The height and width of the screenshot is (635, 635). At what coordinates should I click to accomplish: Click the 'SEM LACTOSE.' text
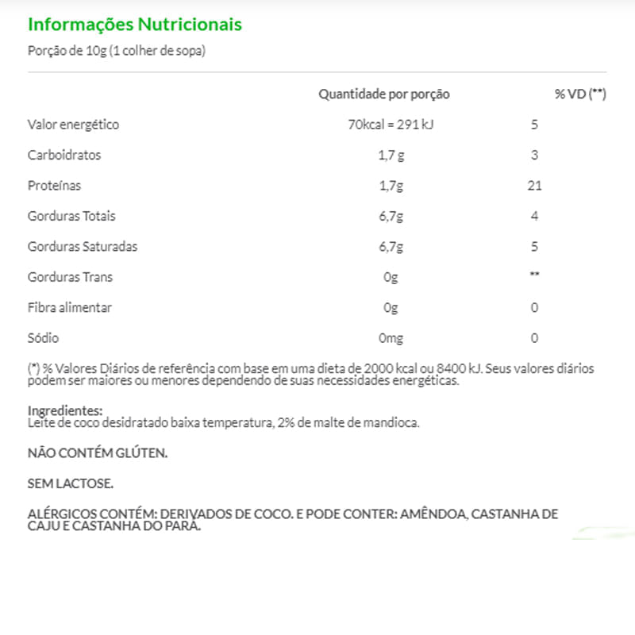click(x=71, y=483)
